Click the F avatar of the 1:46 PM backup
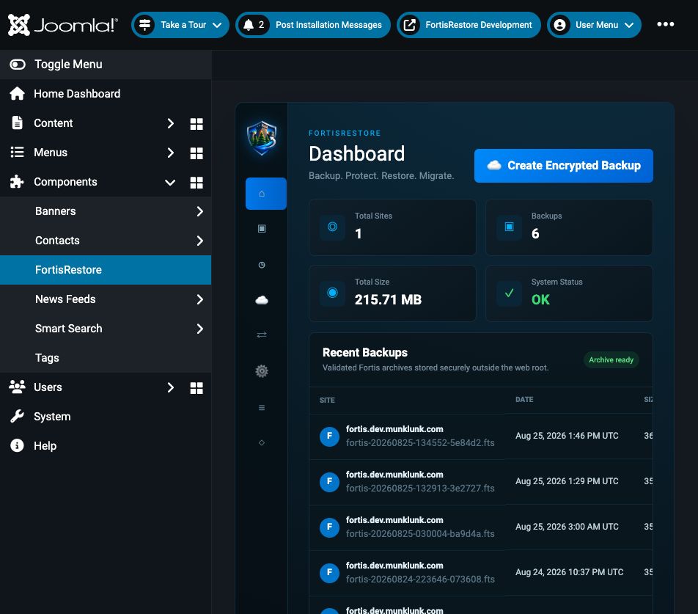Screen dimensions: 698x614 click(x=329, y=436)
